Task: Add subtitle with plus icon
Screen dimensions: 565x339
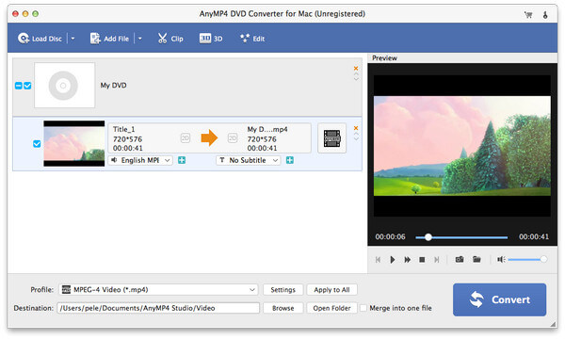Action: click(x=290, y=160)
